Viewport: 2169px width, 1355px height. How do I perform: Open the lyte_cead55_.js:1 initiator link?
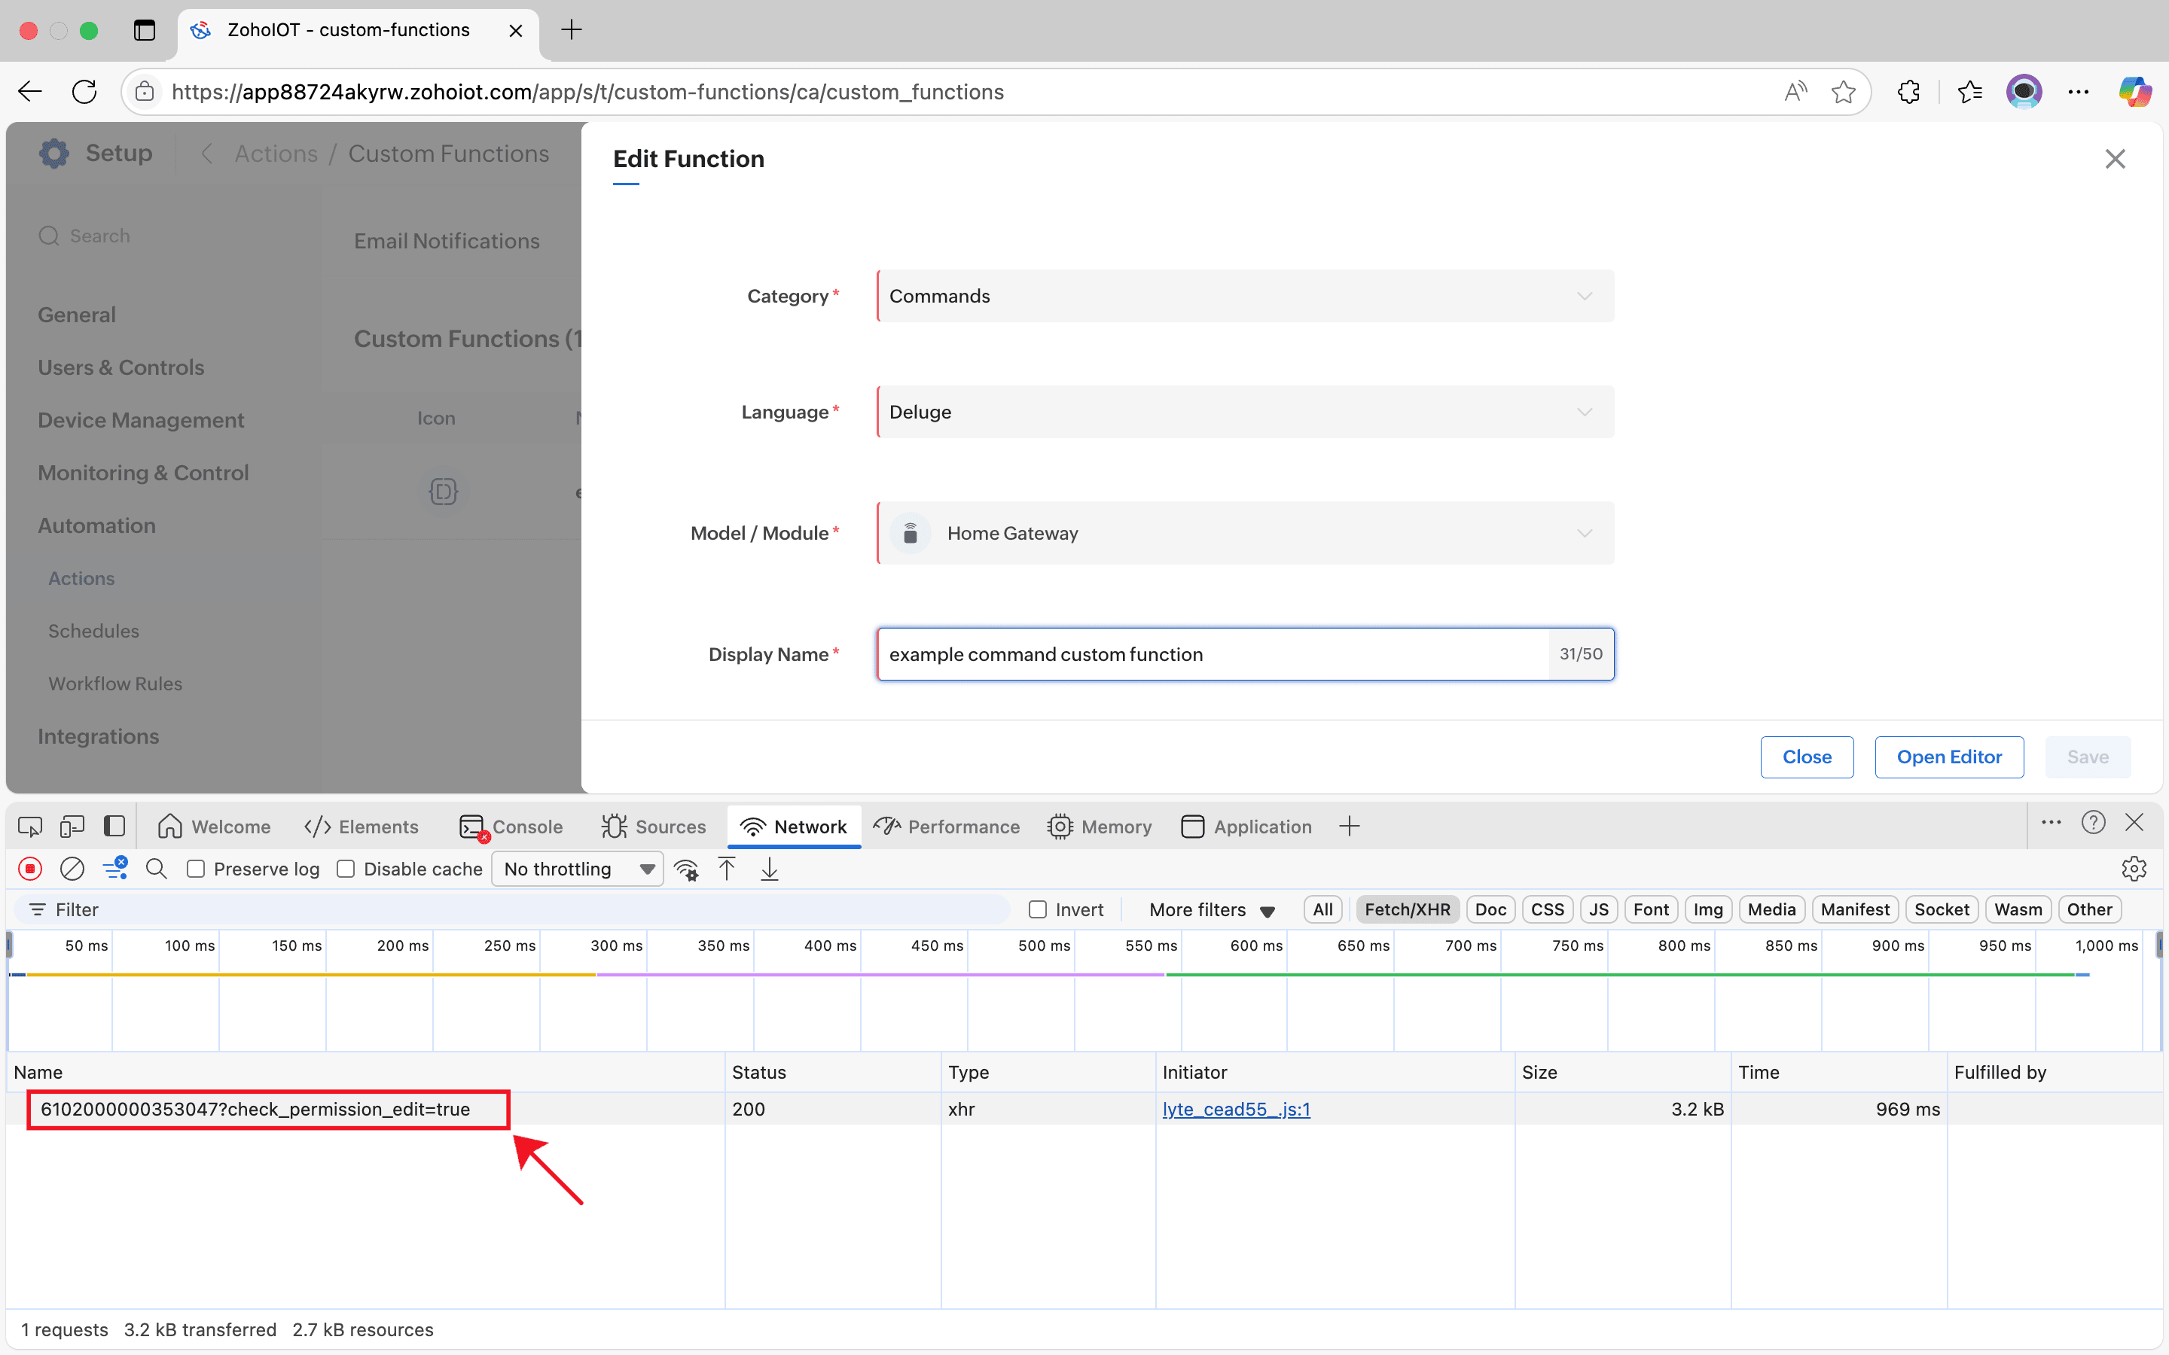point(1236,1109)
